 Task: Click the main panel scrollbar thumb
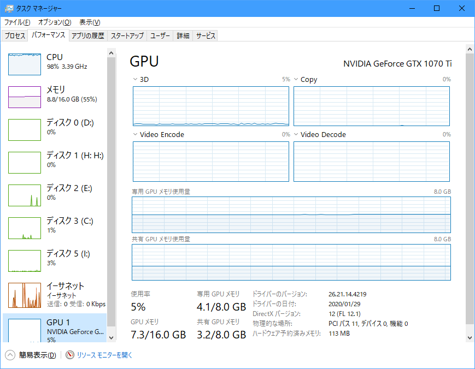[470, 189]
